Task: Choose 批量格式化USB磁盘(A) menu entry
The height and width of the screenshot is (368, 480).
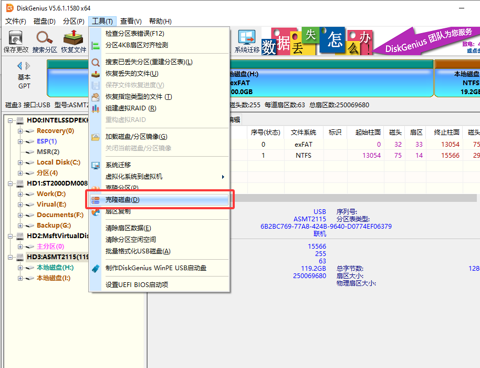Action: coord(159,251)
